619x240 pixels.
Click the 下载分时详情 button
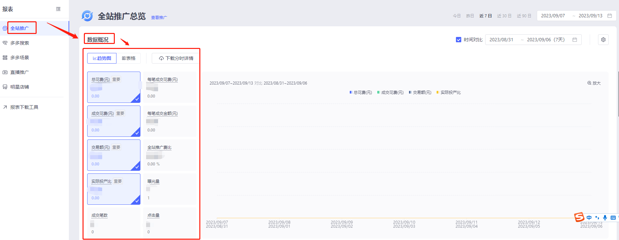(x=176, y=58)
